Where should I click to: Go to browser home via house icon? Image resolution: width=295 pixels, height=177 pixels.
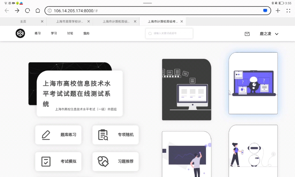tap(38, 10)
